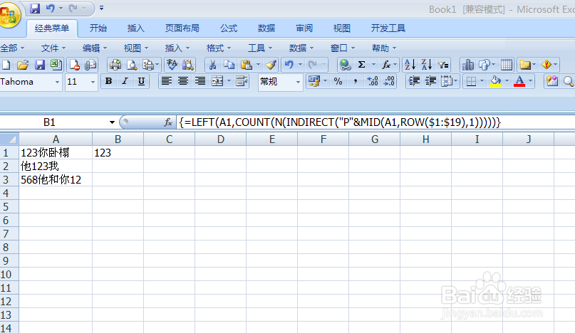575x333 pixels.
Task: Run the spelling check icon
Action: click(172, 65)
